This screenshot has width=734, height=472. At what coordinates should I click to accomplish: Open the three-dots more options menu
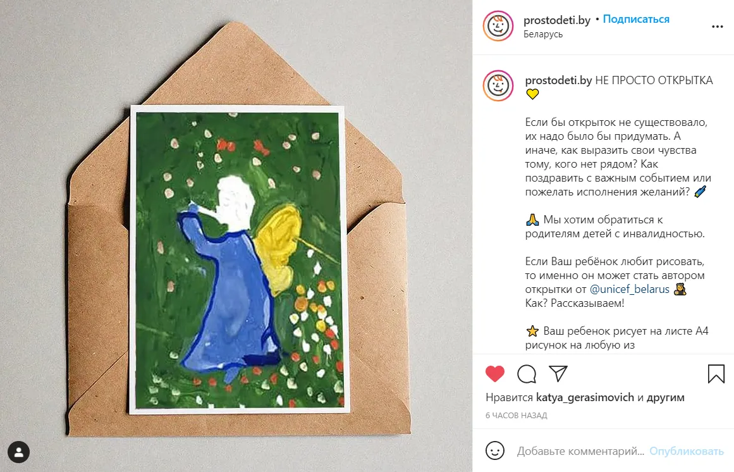click(717, 27)
